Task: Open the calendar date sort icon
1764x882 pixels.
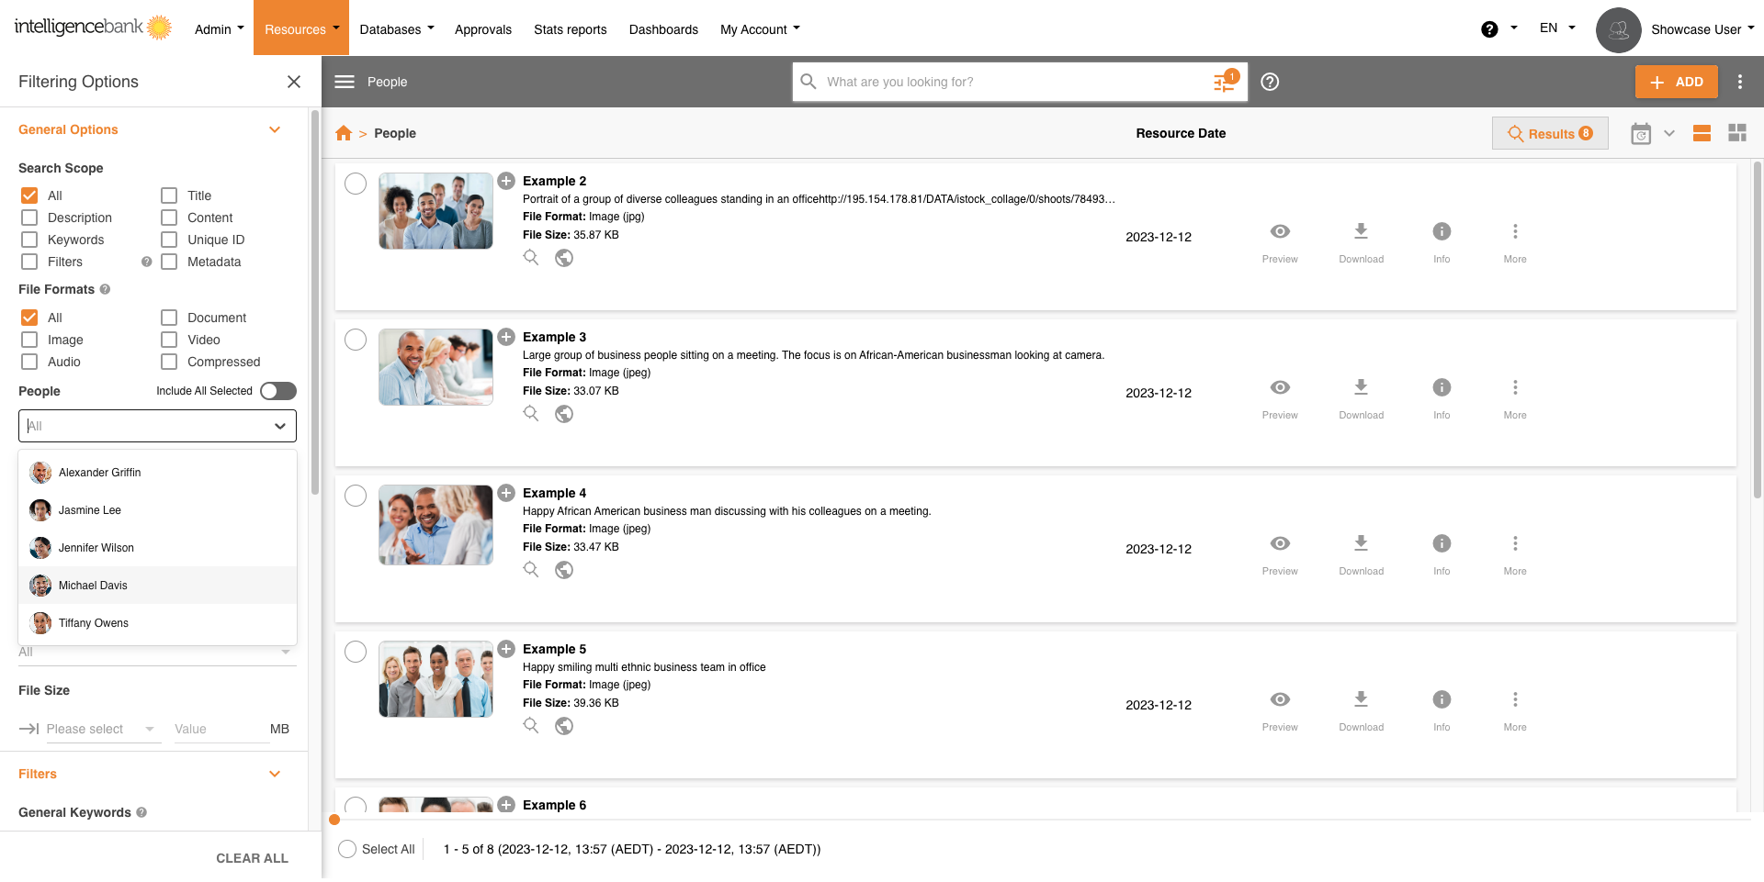Action: 1641,134
